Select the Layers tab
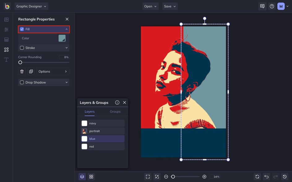The height and width of the screenshot is (182, 292). [90, 112]
